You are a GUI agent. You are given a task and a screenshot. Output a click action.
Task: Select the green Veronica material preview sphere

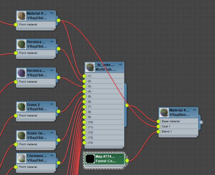tap(22, 44)
